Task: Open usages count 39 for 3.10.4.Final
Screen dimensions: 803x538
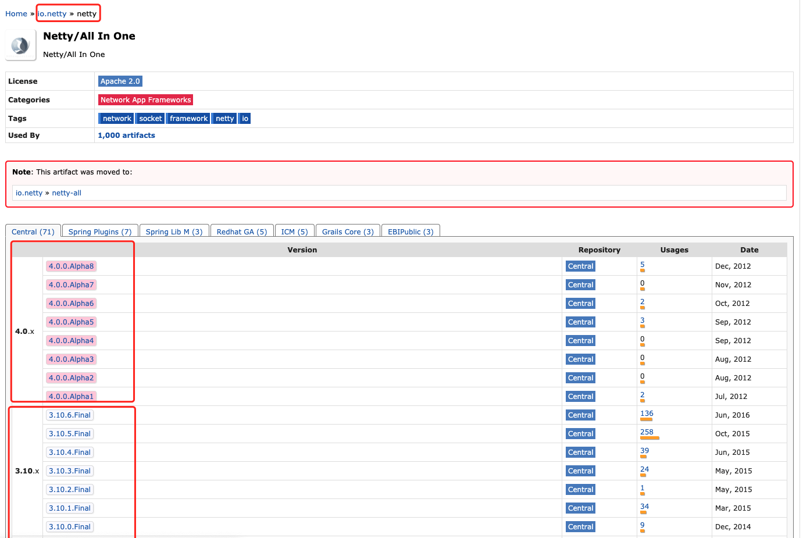Action: [x=644, y=451]
